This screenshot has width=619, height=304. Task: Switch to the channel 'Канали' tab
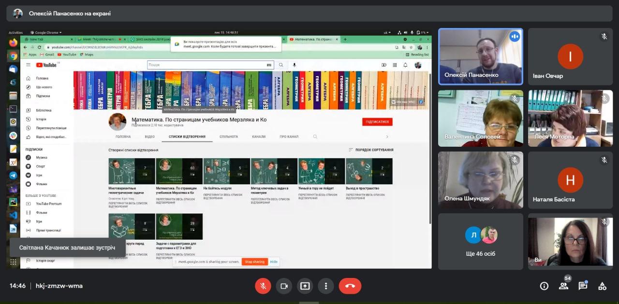point(259,137)
